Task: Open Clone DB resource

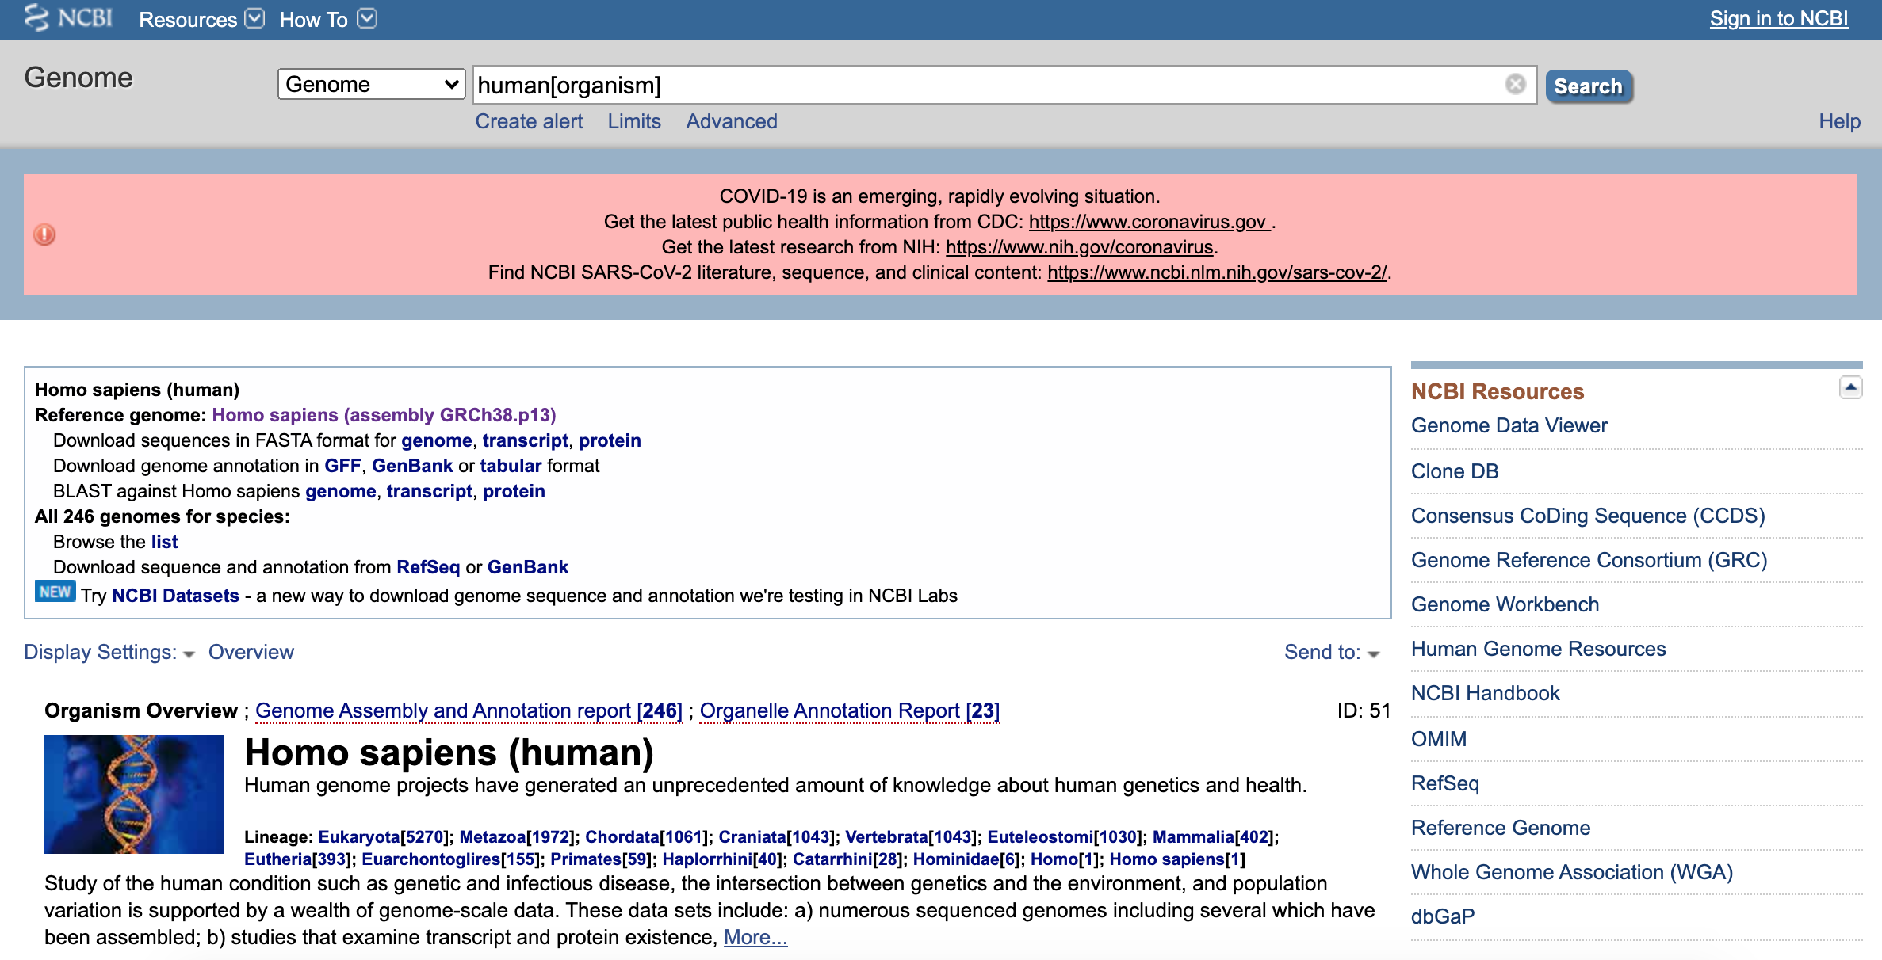Action: (x=1455, y=471)
